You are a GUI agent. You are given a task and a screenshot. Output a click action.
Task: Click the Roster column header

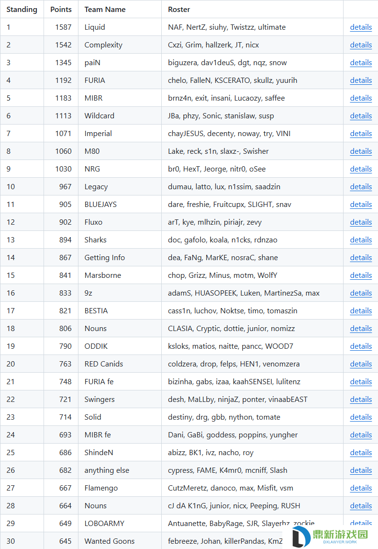[252, 10]
